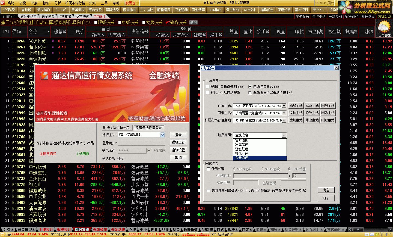Image resolution: width=393 pixels, height=237 pixels.
Task: Choose 冰海蓝色 skin from list
Action: pos(260,145)
